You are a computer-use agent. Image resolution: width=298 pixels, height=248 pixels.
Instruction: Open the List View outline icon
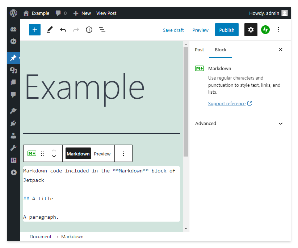click(x=102, y=30)
